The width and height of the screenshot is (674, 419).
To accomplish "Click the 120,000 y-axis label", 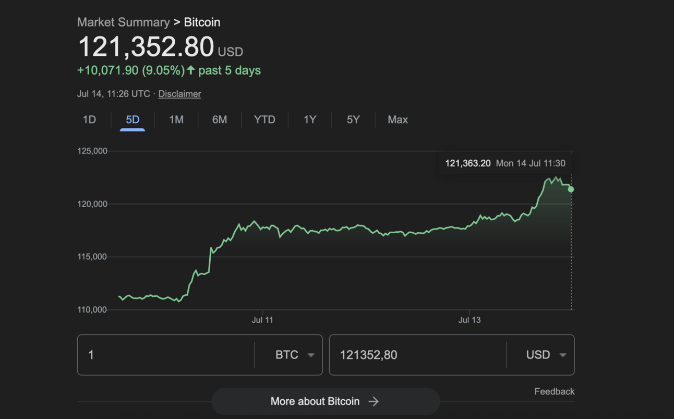I will (92, 204).
